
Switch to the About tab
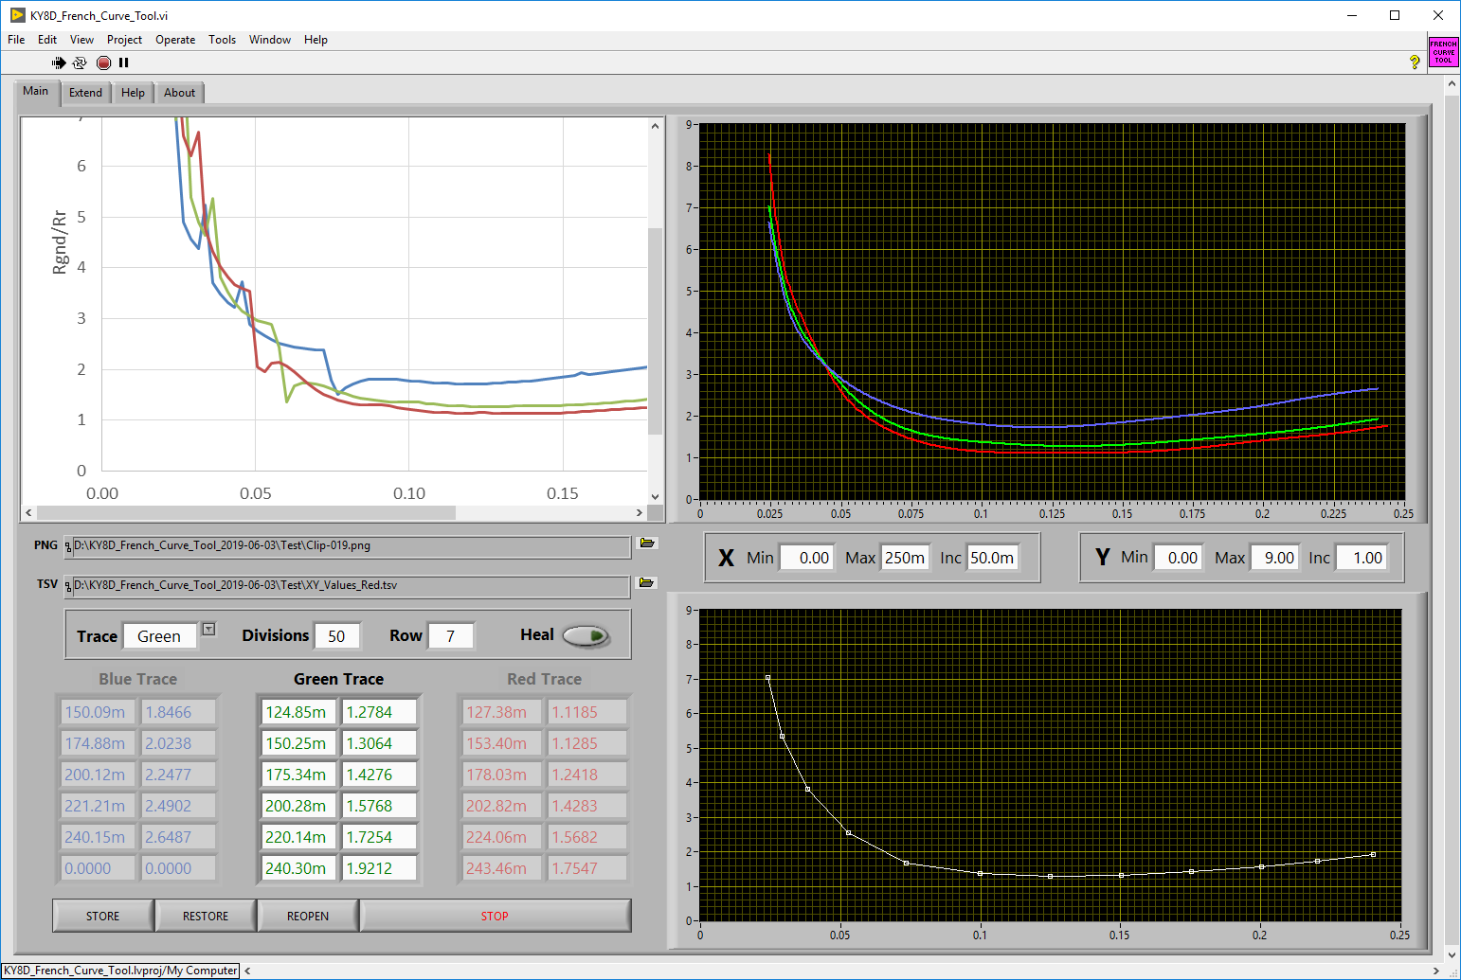point(179,93)
